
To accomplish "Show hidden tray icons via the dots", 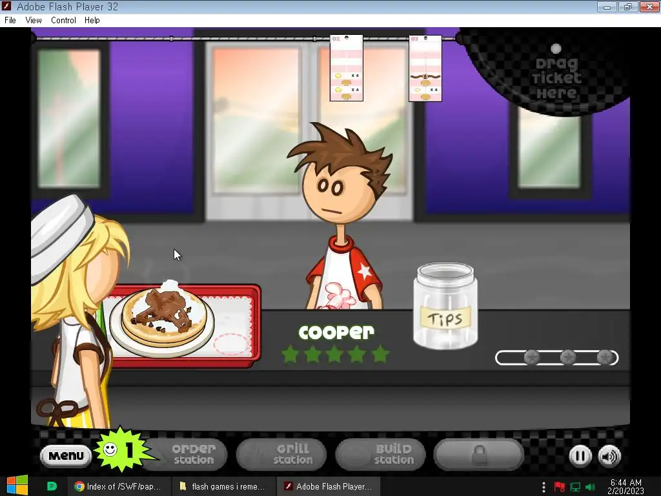I will tap(544, 487).
